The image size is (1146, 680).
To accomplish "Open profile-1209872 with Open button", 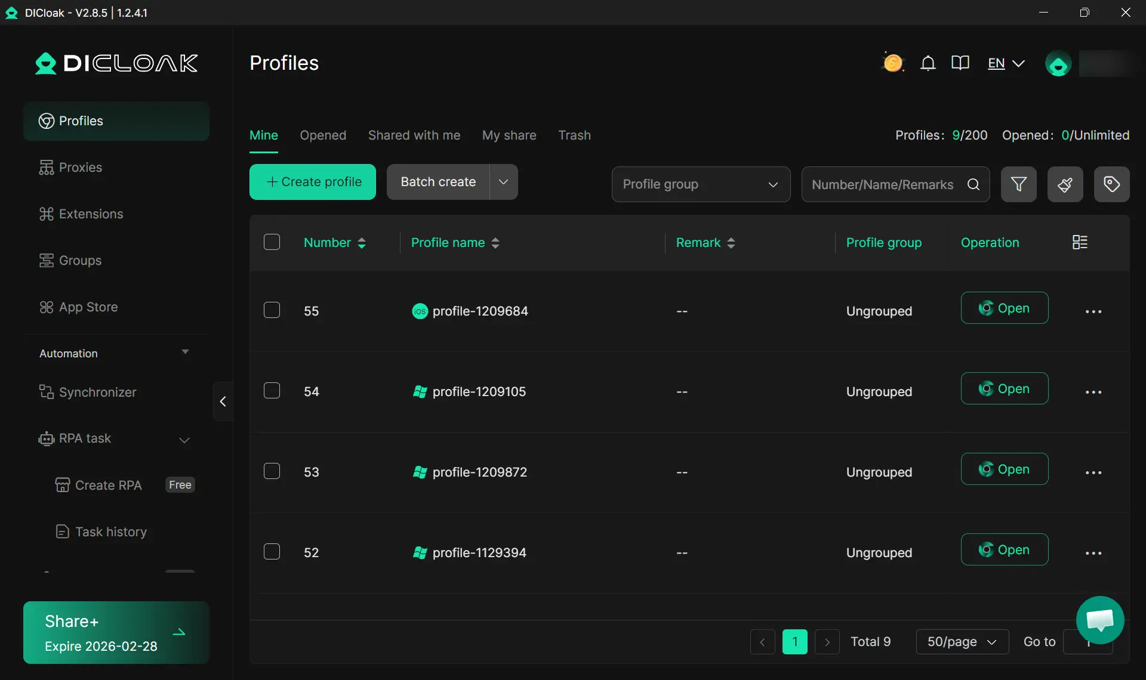I will tap(1004, 469).
